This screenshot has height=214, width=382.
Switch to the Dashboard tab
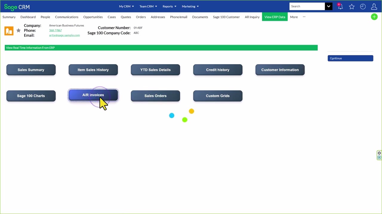click(x=28, y=17)
